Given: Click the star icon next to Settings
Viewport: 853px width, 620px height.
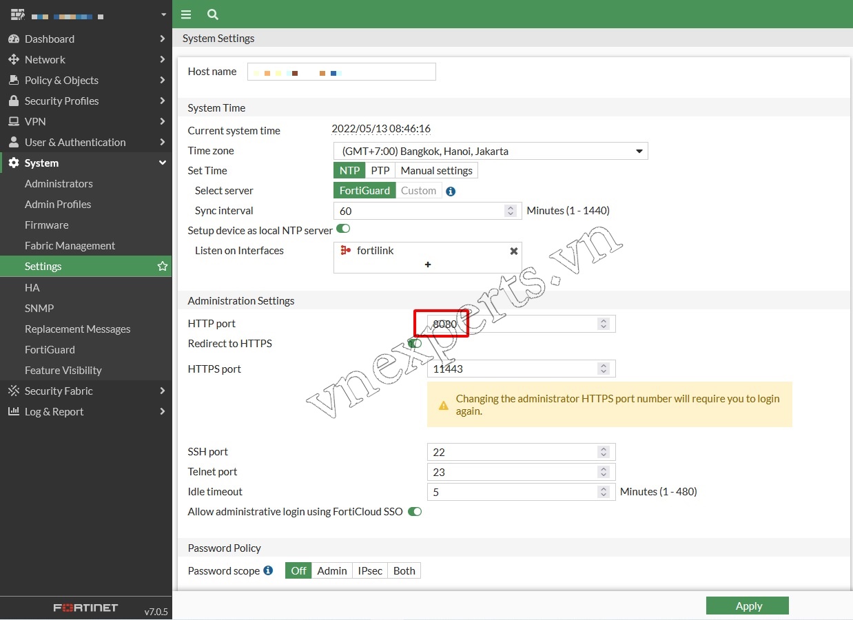Looking at the screenshot, I should click(x=162, y=266).
